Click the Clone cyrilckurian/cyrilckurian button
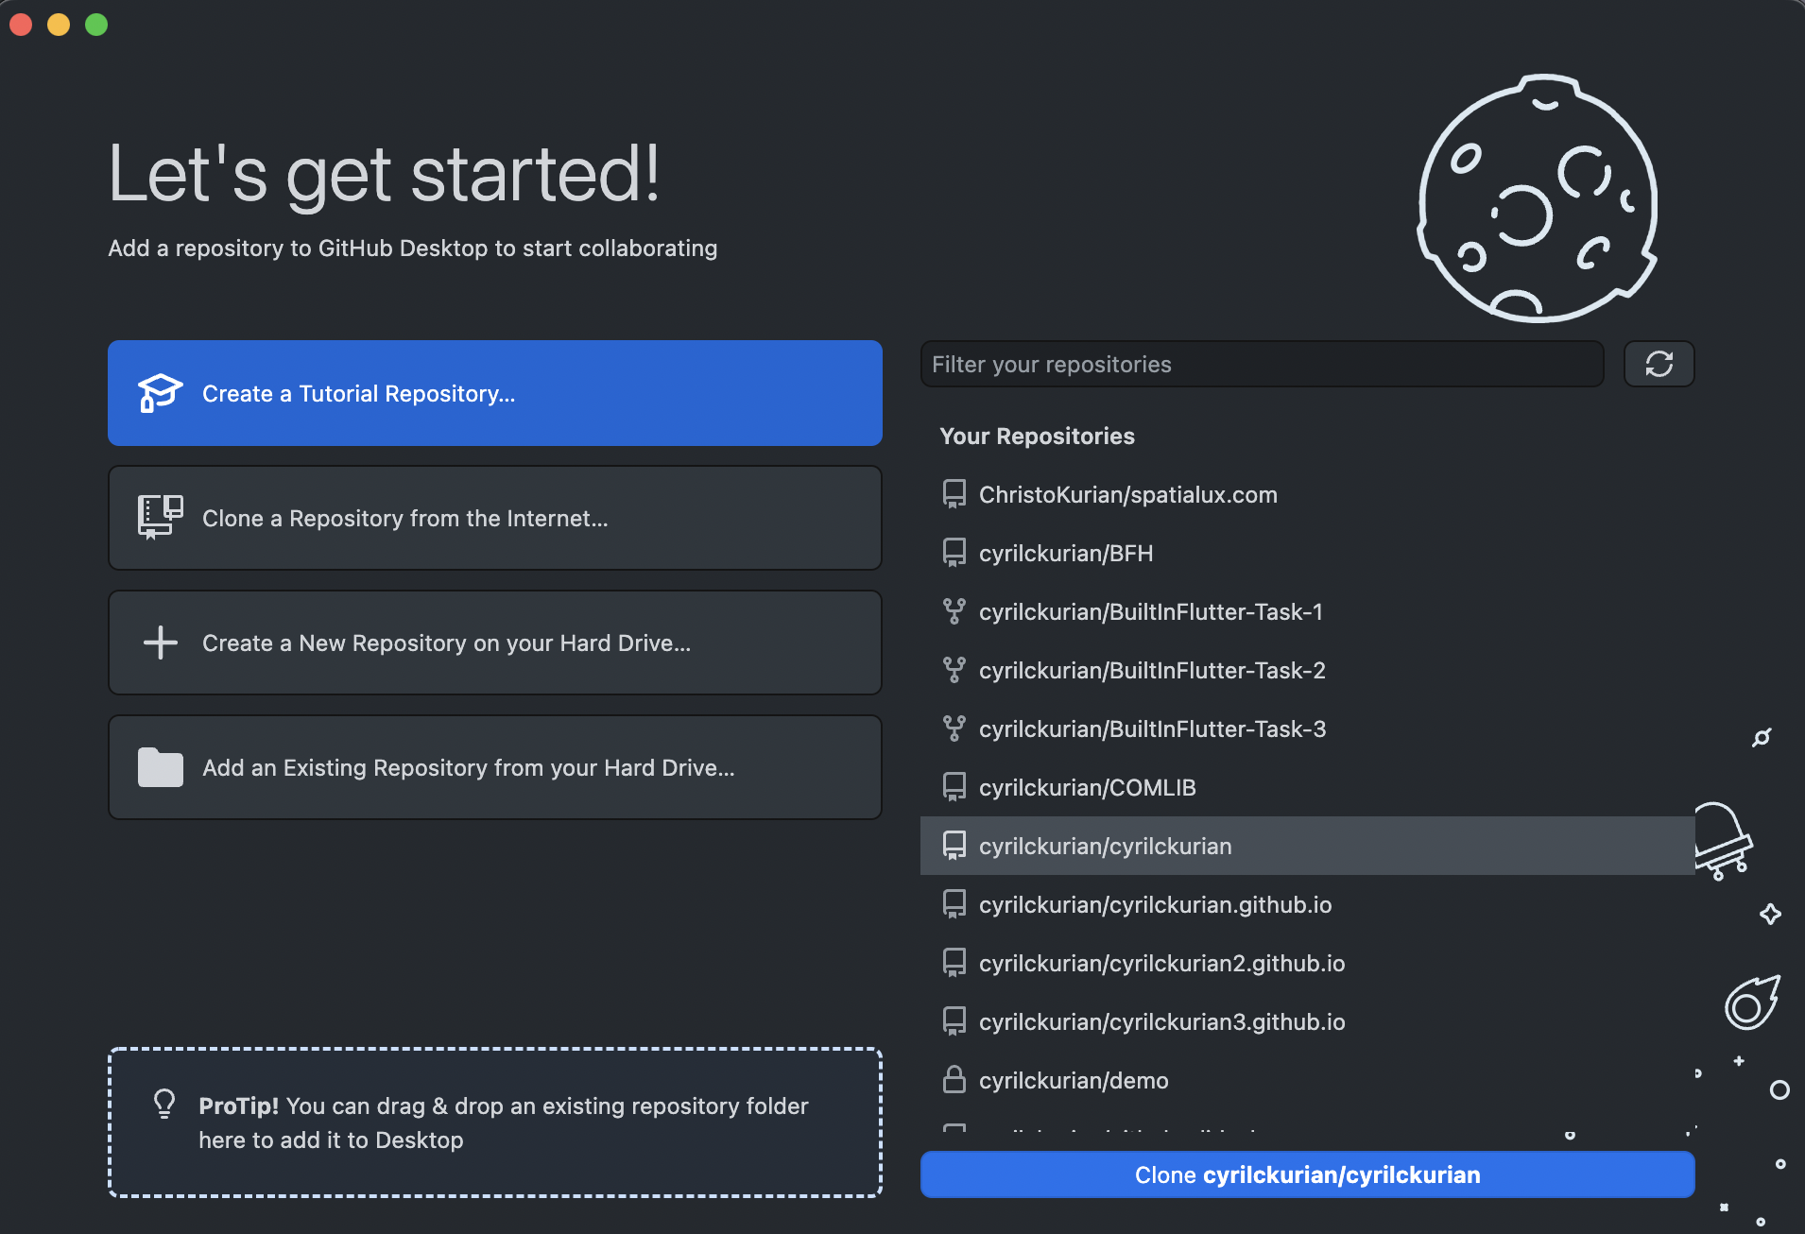This screenshot has width=1805, height=1234. [1307, 1174]
